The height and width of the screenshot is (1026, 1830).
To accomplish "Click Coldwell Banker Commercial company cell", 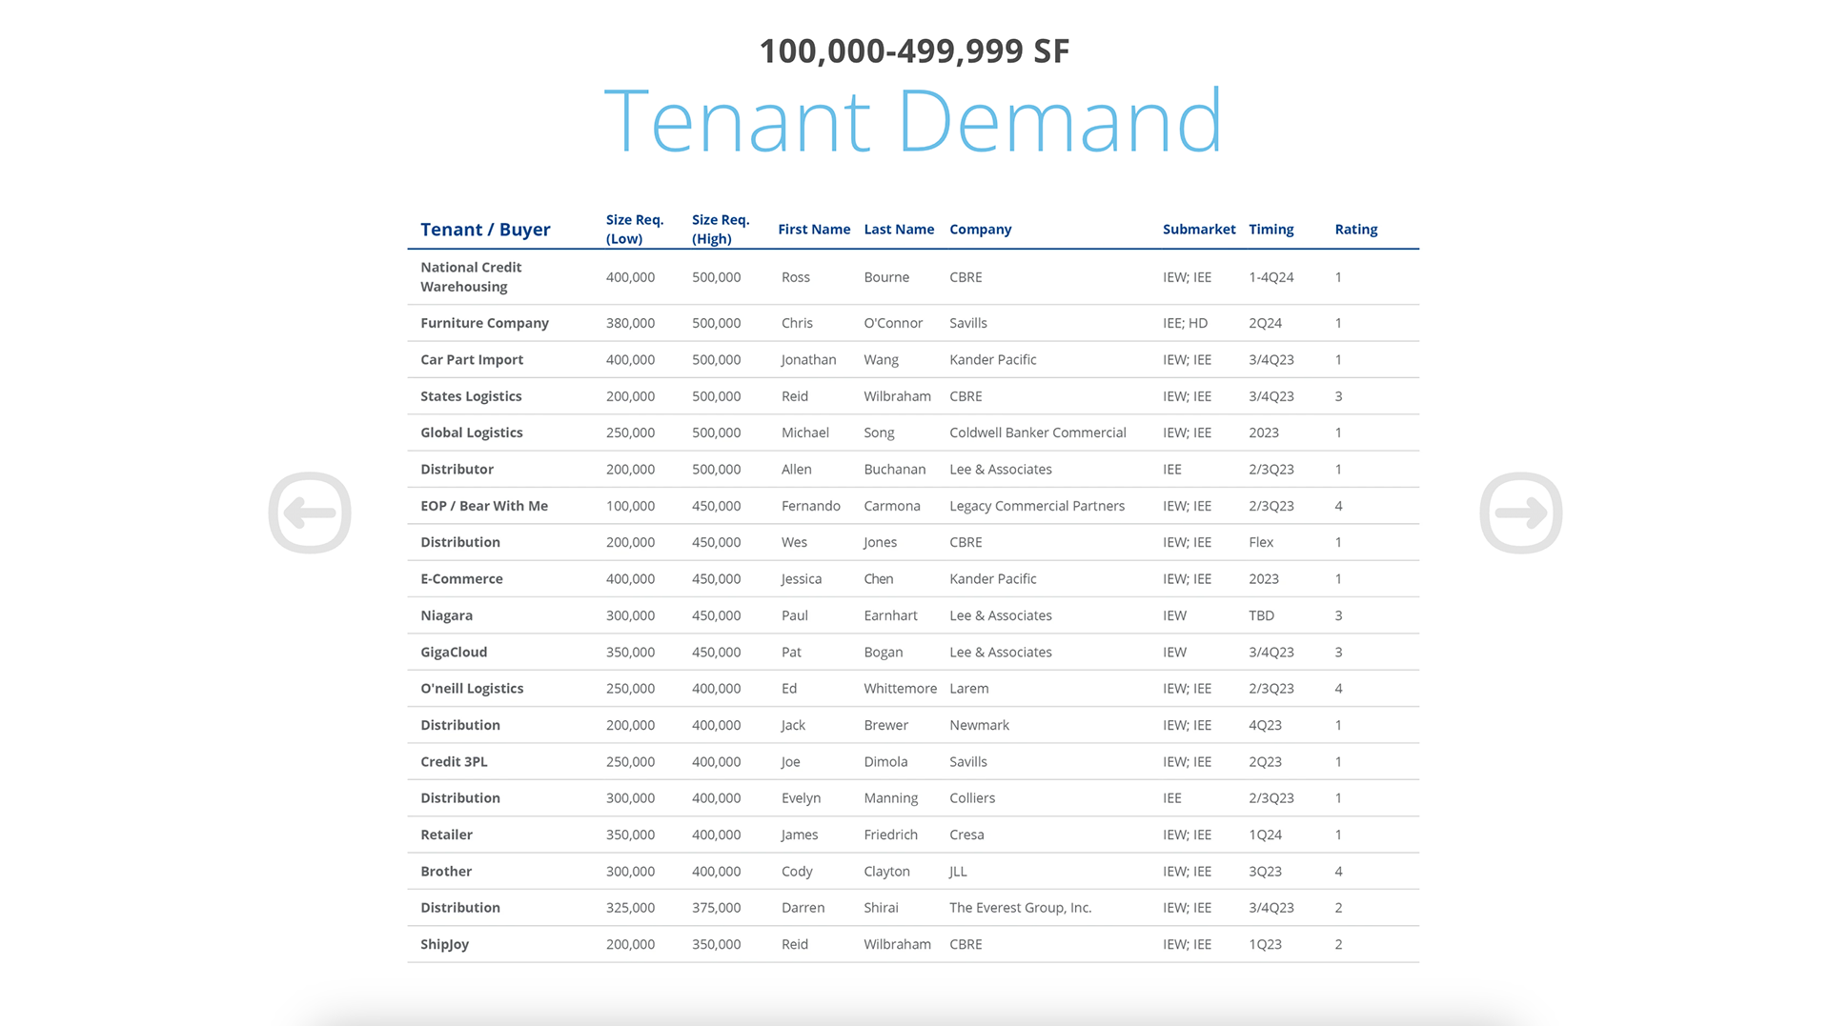I will [1038, 433].
